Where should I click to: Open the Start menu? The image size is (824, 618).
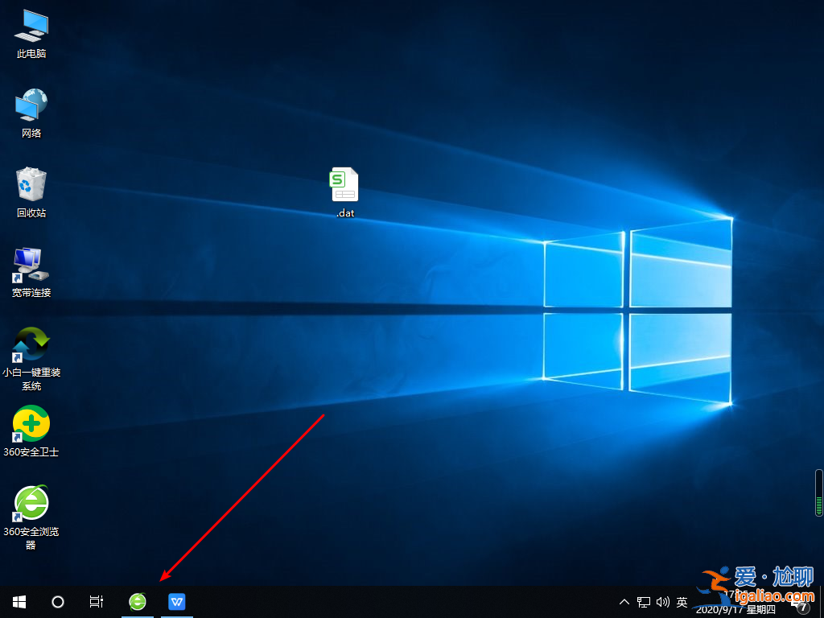click(x=19, y=601)
